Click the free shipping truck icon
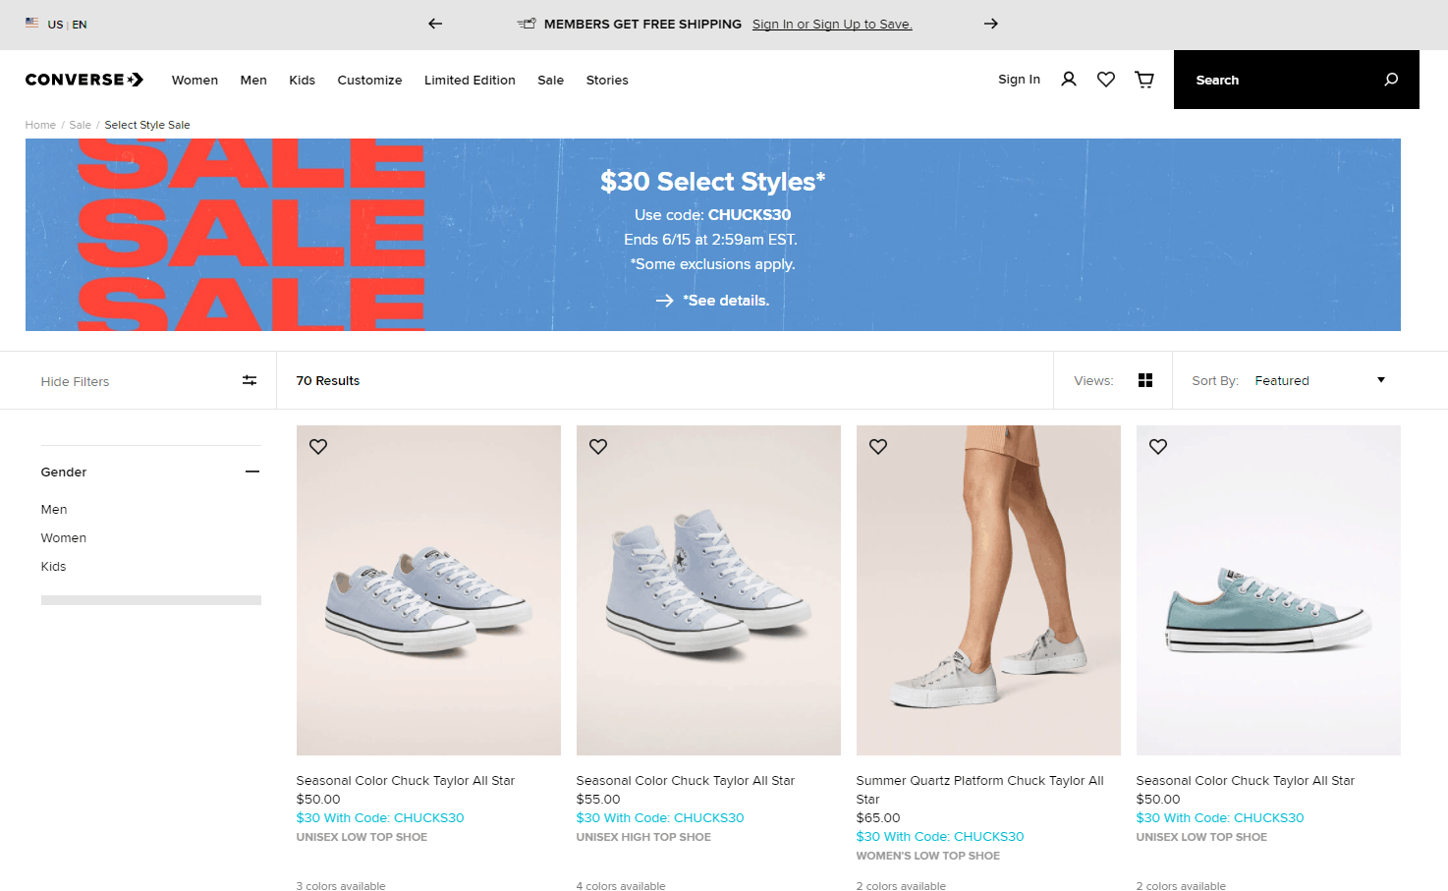 pos(527,24)
